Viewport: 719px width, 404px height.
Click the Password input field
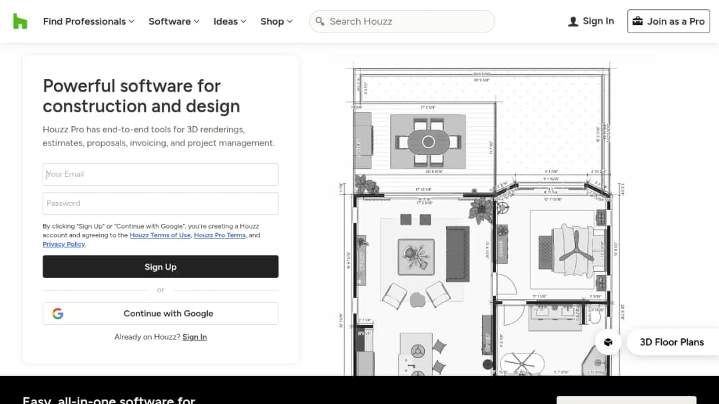coord(160,203)
